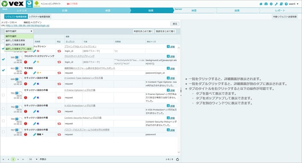Switch to the Android mode icon
Image resolution: width=302 pixels, height=163 pixels.
click(36, 4)
